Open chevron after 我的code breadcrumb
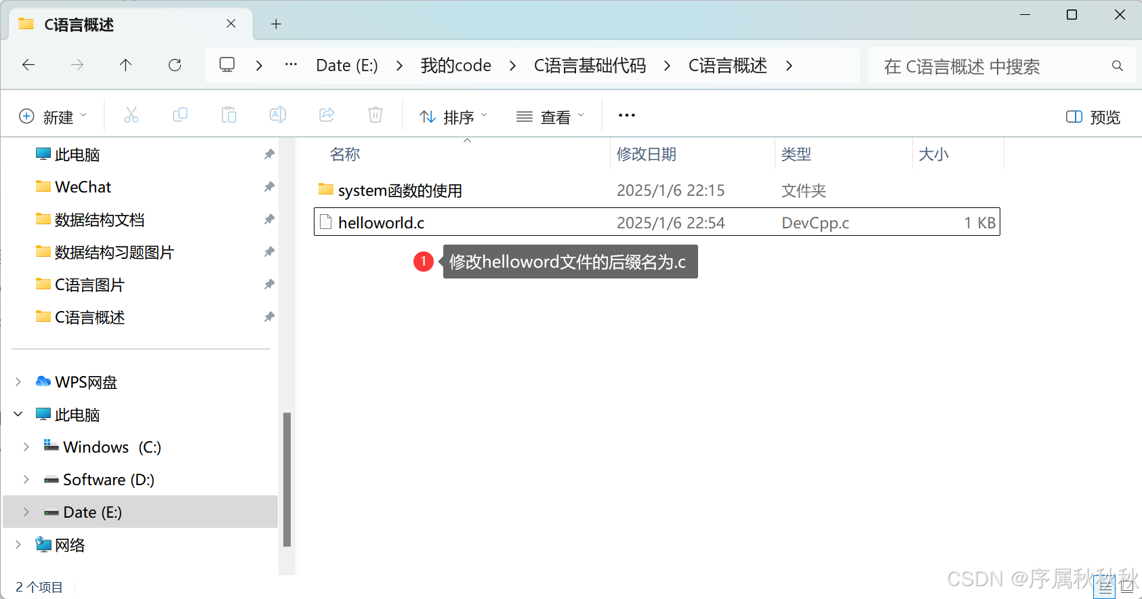The image size is (1142, 599). tap(512, 66)
